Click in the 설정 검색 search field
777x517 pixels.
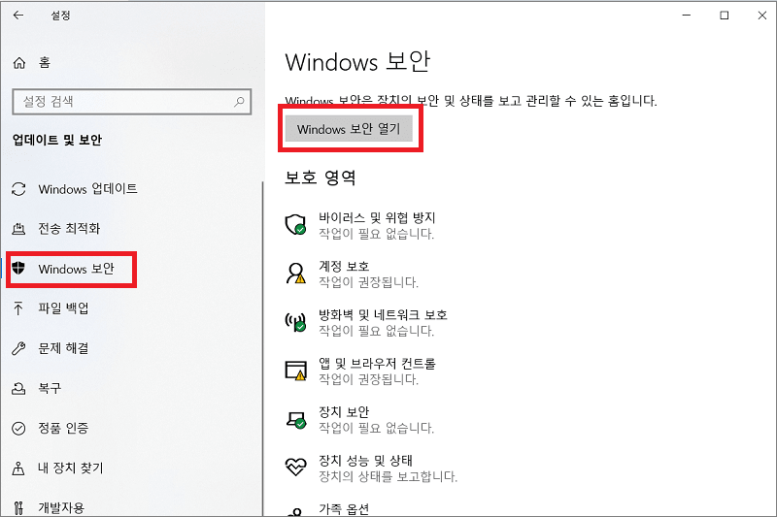point(132,102)
